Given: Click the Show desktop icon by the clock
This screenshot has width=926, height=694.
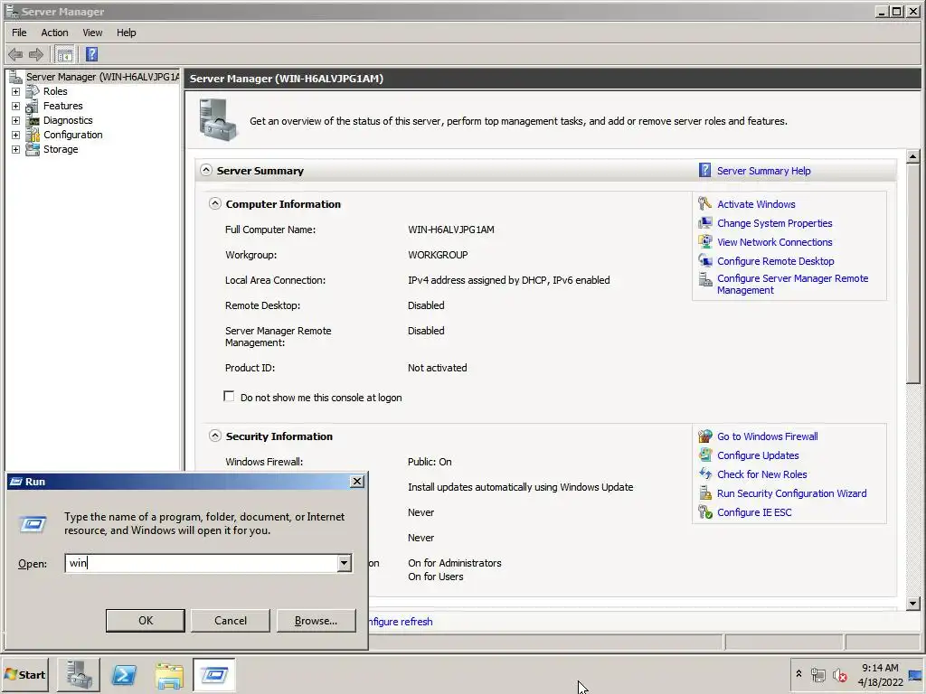Looking at the screenshot, I should tap(916, 674).
